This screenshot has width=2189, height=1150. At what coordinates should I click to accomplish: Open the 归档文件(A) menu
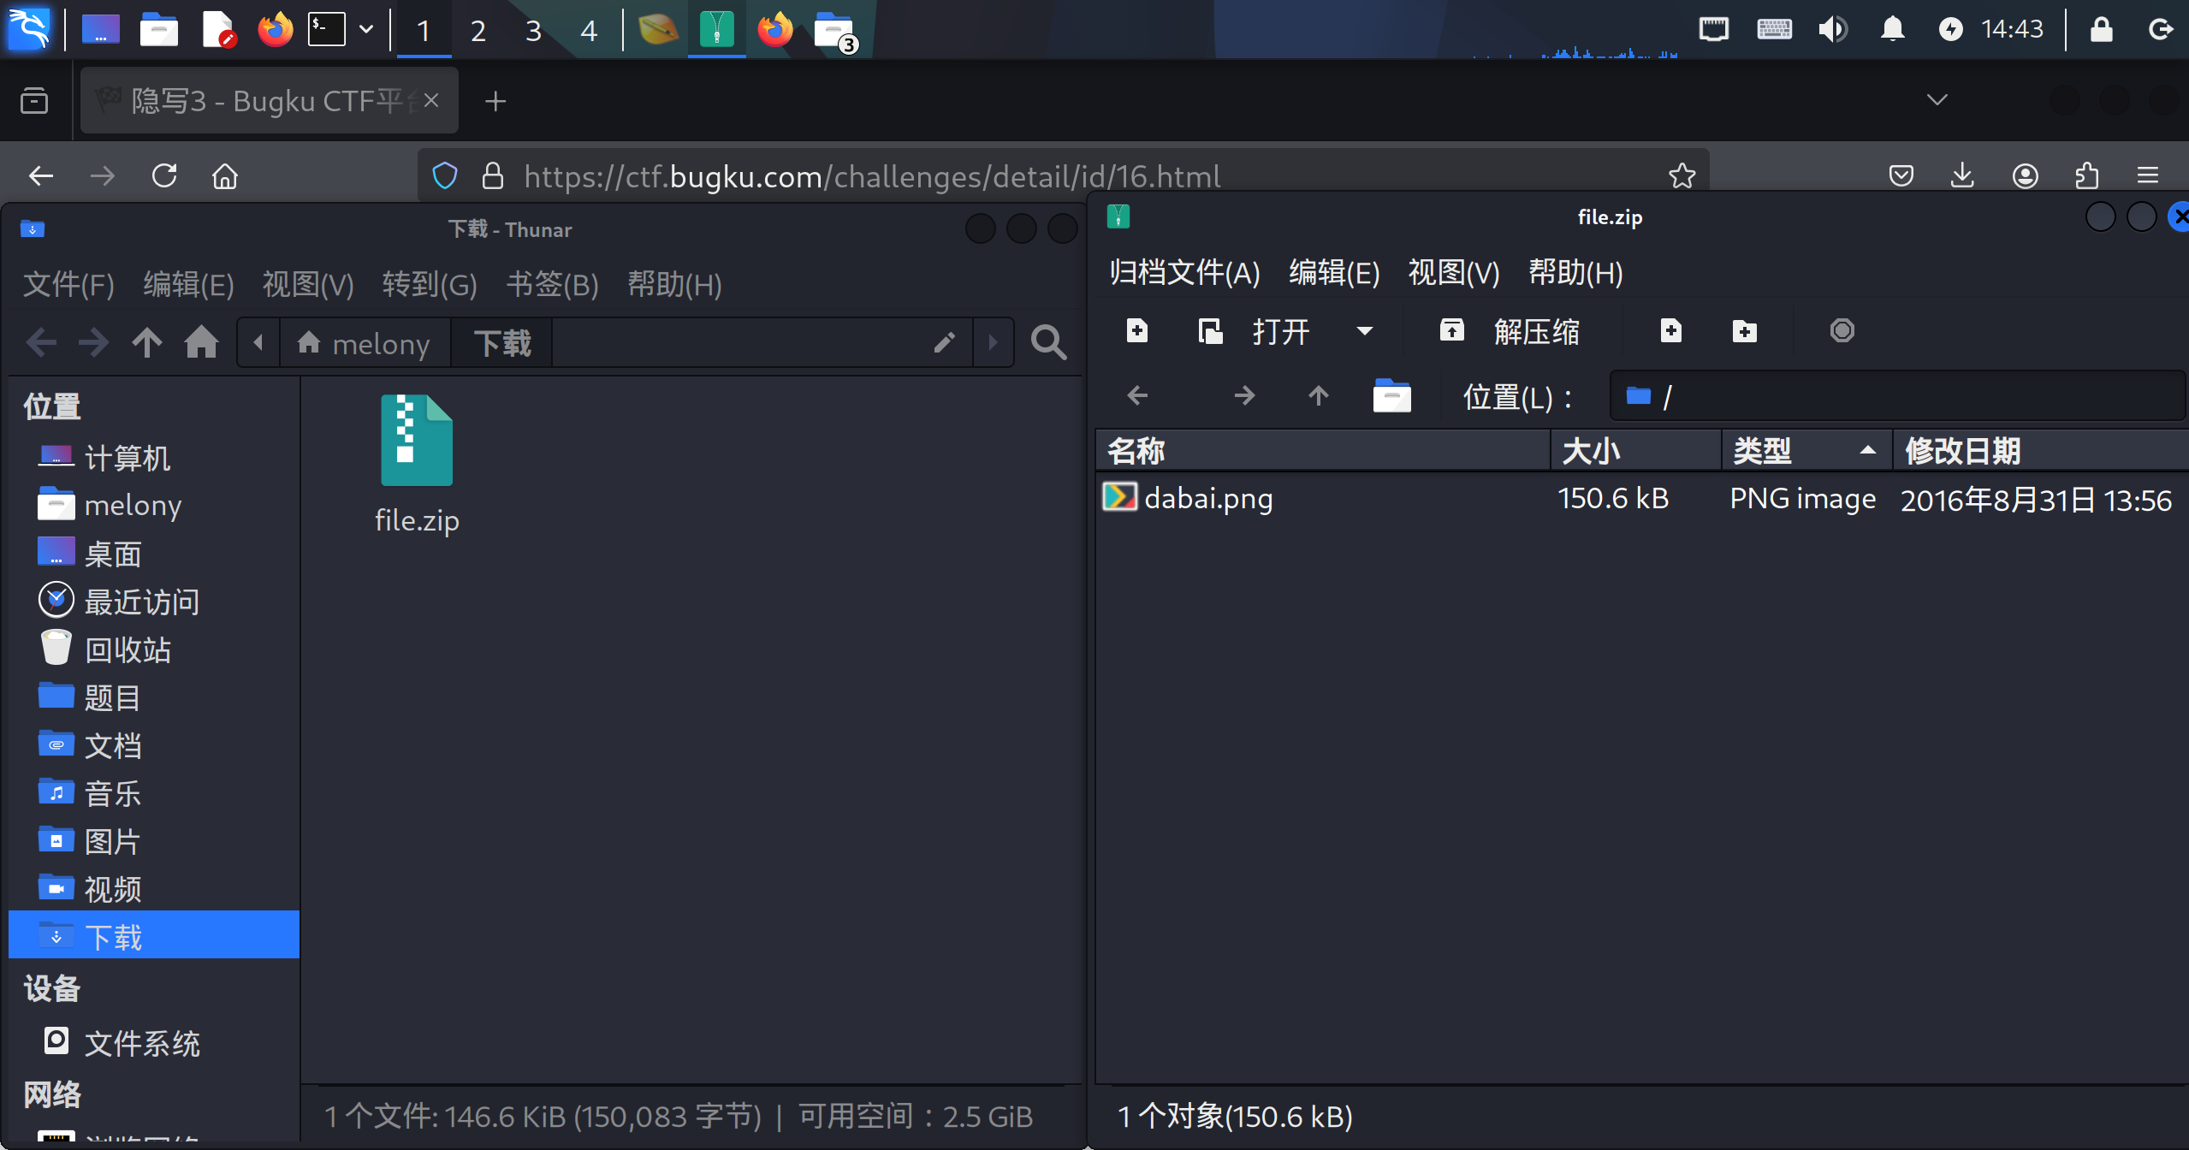pyautogui.click(x=1184, y=273)
